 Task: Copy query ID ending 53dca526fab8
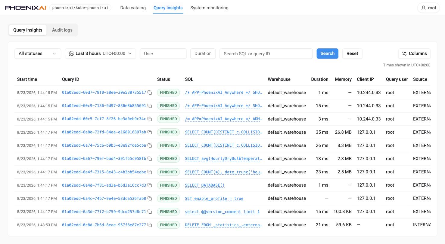pos(150,198)
